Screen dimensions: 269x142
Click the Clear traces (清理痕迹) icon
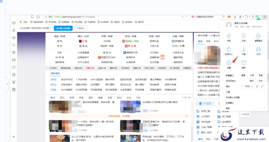click(x=258, y=36)
